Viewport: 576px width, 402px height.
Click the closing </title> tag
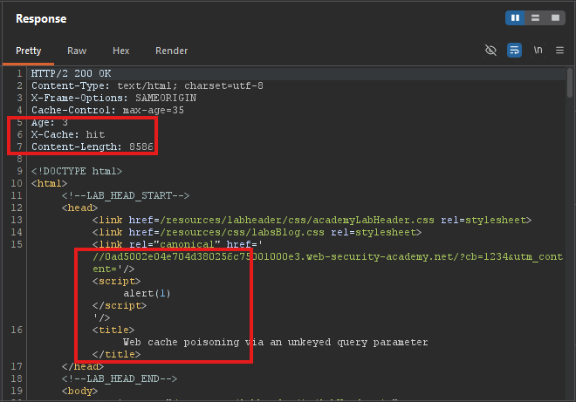(x=116, y=354)
